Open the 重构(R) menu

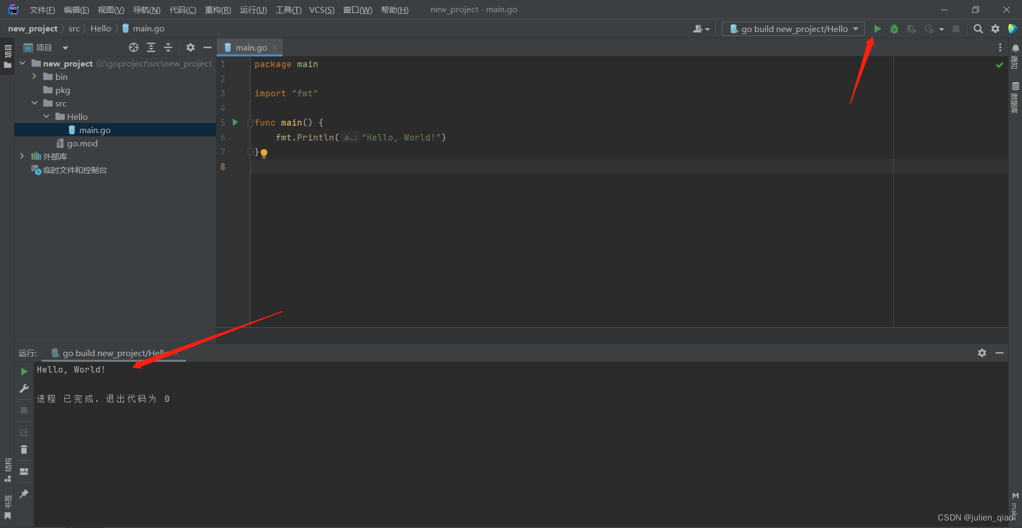218,10
